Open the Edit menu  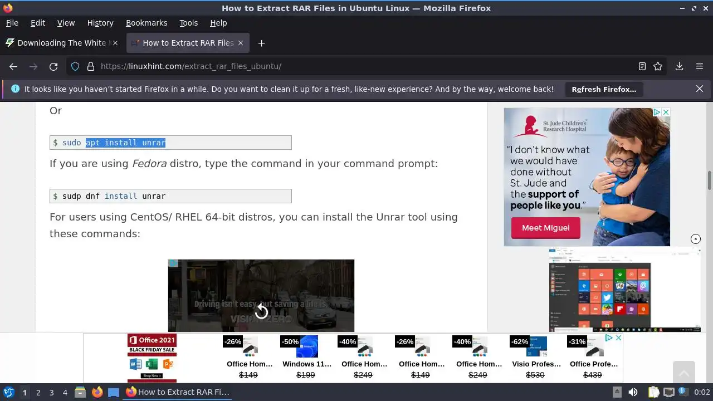point(38,23)
